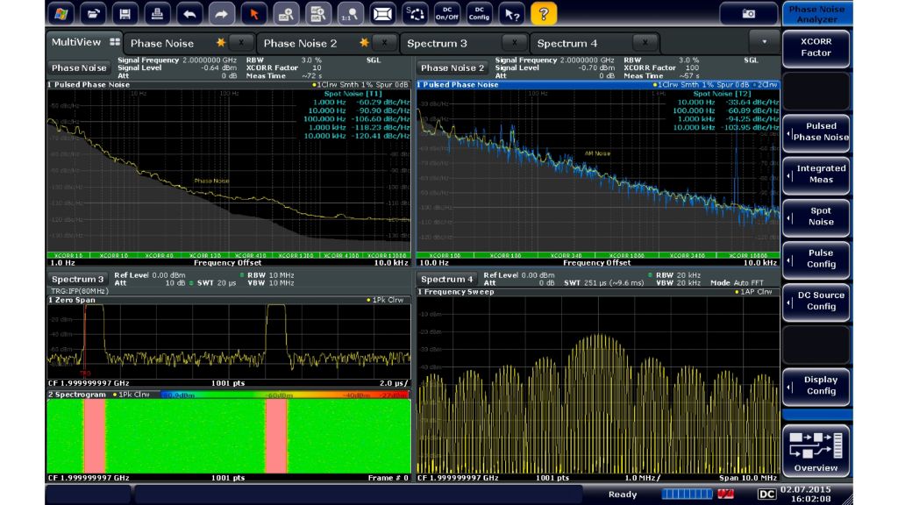Switch to the Phase Noise 2 tab
The width and height of the screenshot is (898, 505).
point(300,43)
